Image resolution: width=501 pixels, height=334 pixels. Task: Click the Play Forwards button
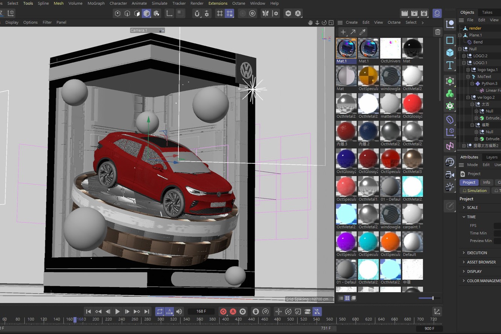coord(117,311)
